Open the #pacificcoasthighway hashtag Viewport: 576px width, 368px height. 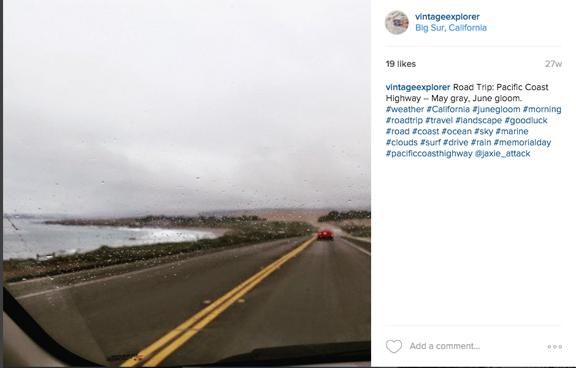tap(429, 153)
